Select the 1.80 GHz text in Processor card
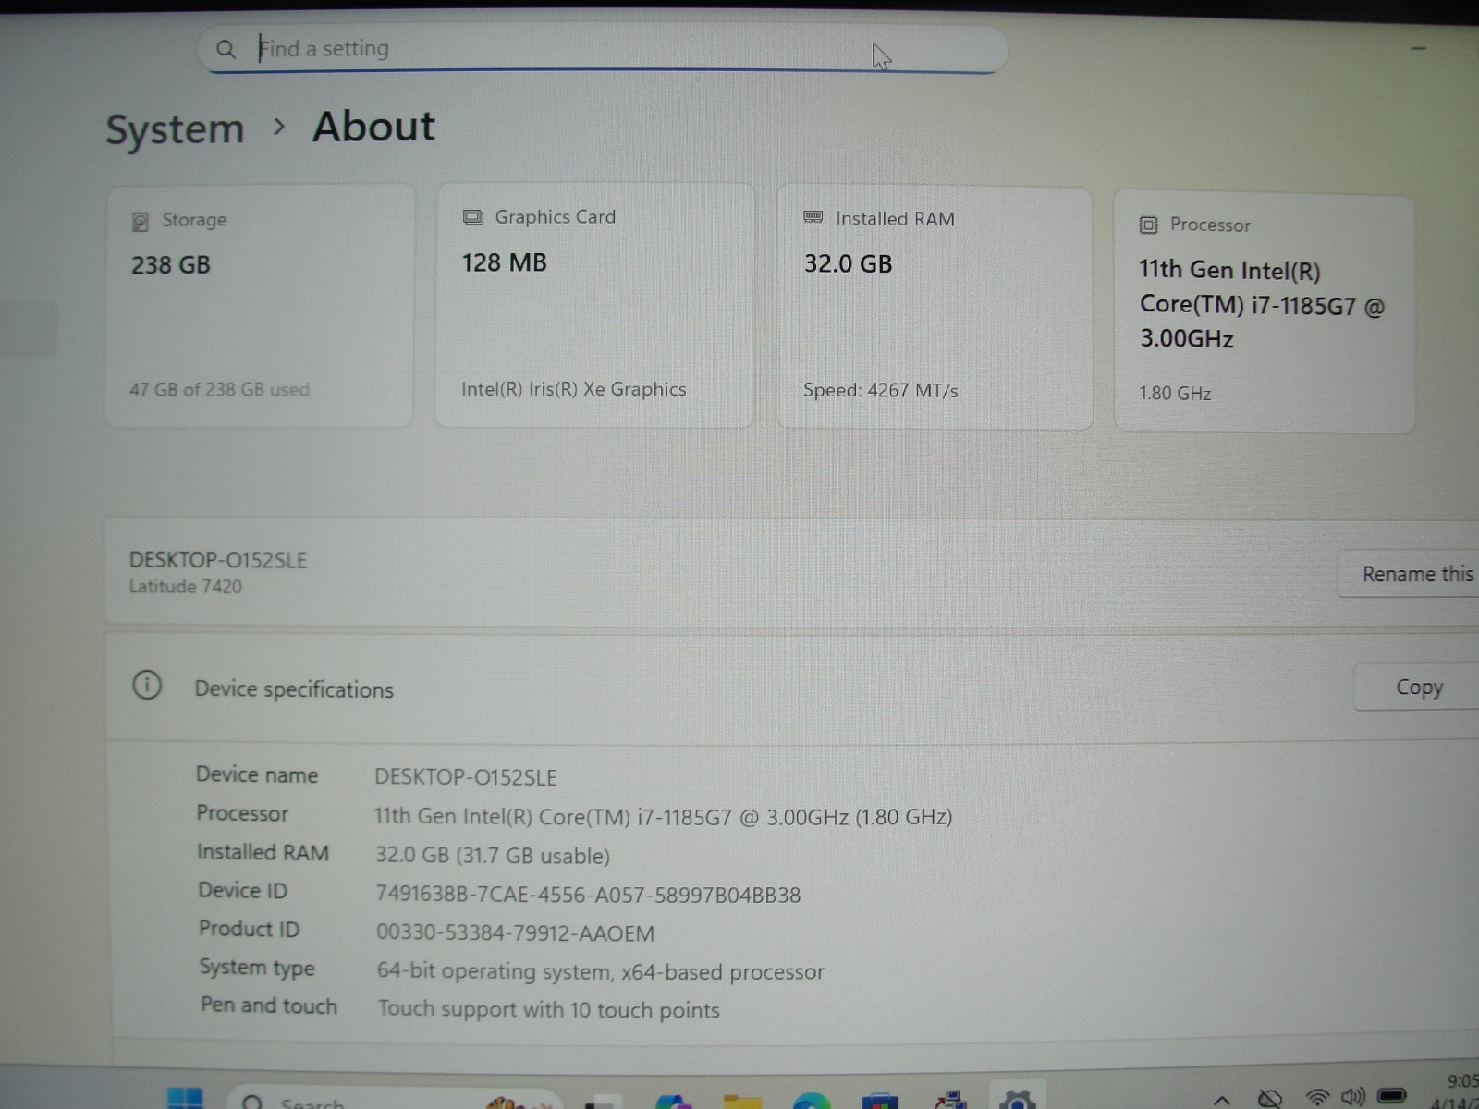The width and height of the screenshot is (1479, 1109). [1175, 393]
